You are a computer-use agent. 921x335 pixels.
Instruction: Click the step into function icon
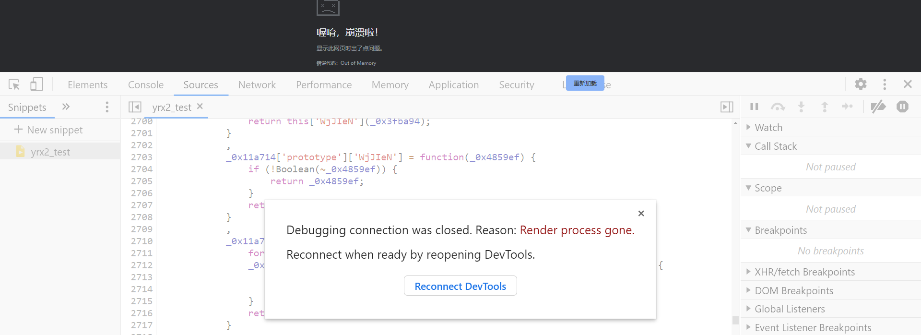click(x=801, y=107)
